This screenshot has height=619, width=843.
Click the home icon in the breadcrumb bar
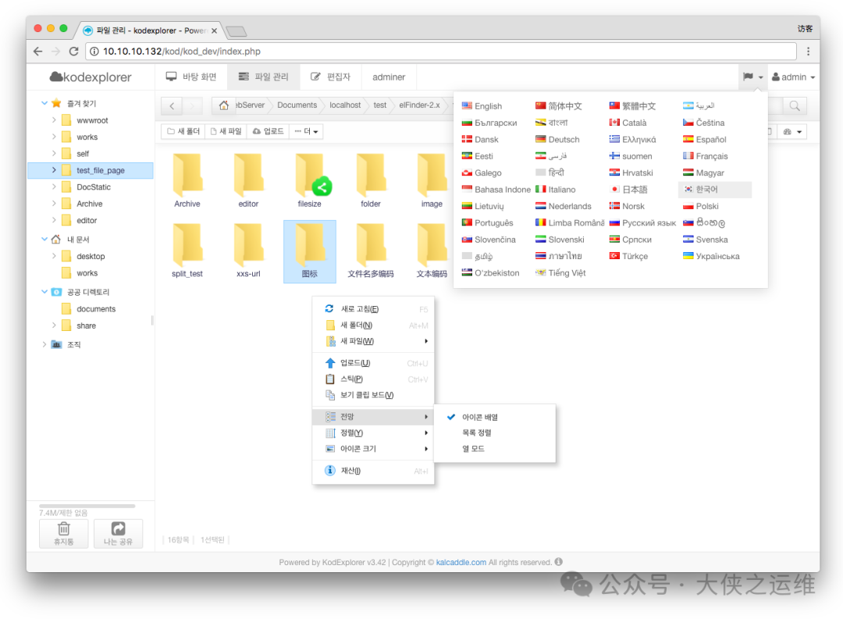222,105
